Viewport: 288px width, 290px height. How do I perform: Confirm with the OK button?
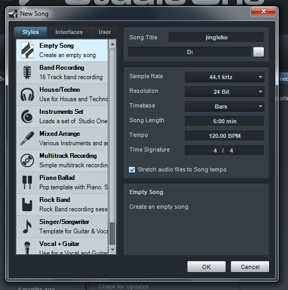point(206,267)
